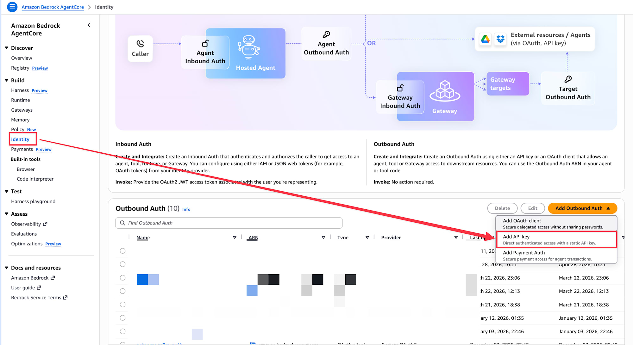Screen dimensions: 633x345
Task: Open the Add Outbound Auth dropdown
Action: (582, 208)
